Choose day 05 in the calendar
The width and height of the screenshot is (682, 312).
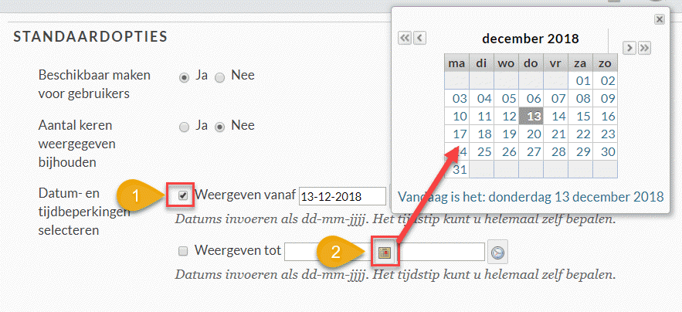click(506, 98)
